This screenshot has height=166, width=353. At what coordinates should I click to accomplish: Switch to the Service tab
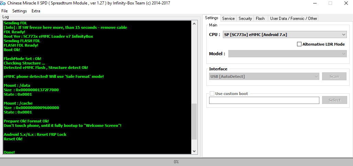(x=228, y=19)
